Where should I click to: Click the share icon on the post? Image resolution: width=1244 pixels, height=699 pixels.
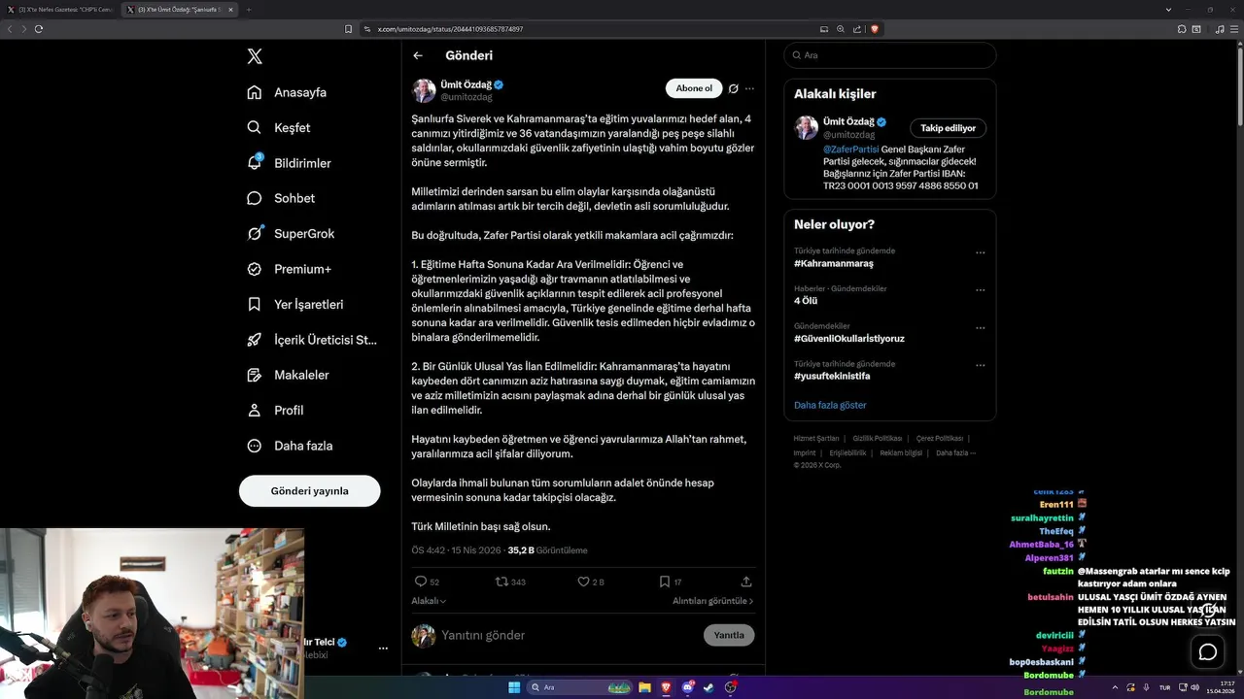pos(746,582)
